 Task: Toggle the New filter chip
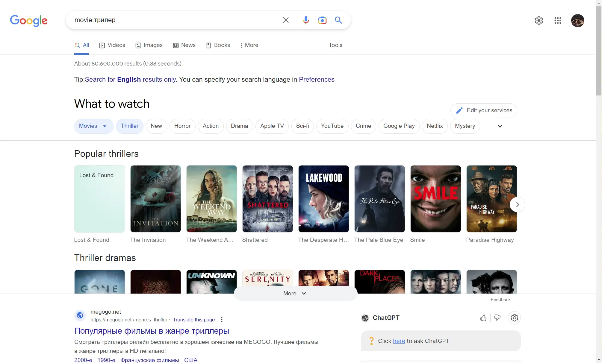(x=156, y=126)
